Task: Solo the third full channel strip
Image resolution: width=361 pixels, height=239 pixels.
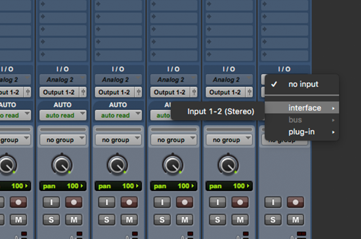Action: 162,220
